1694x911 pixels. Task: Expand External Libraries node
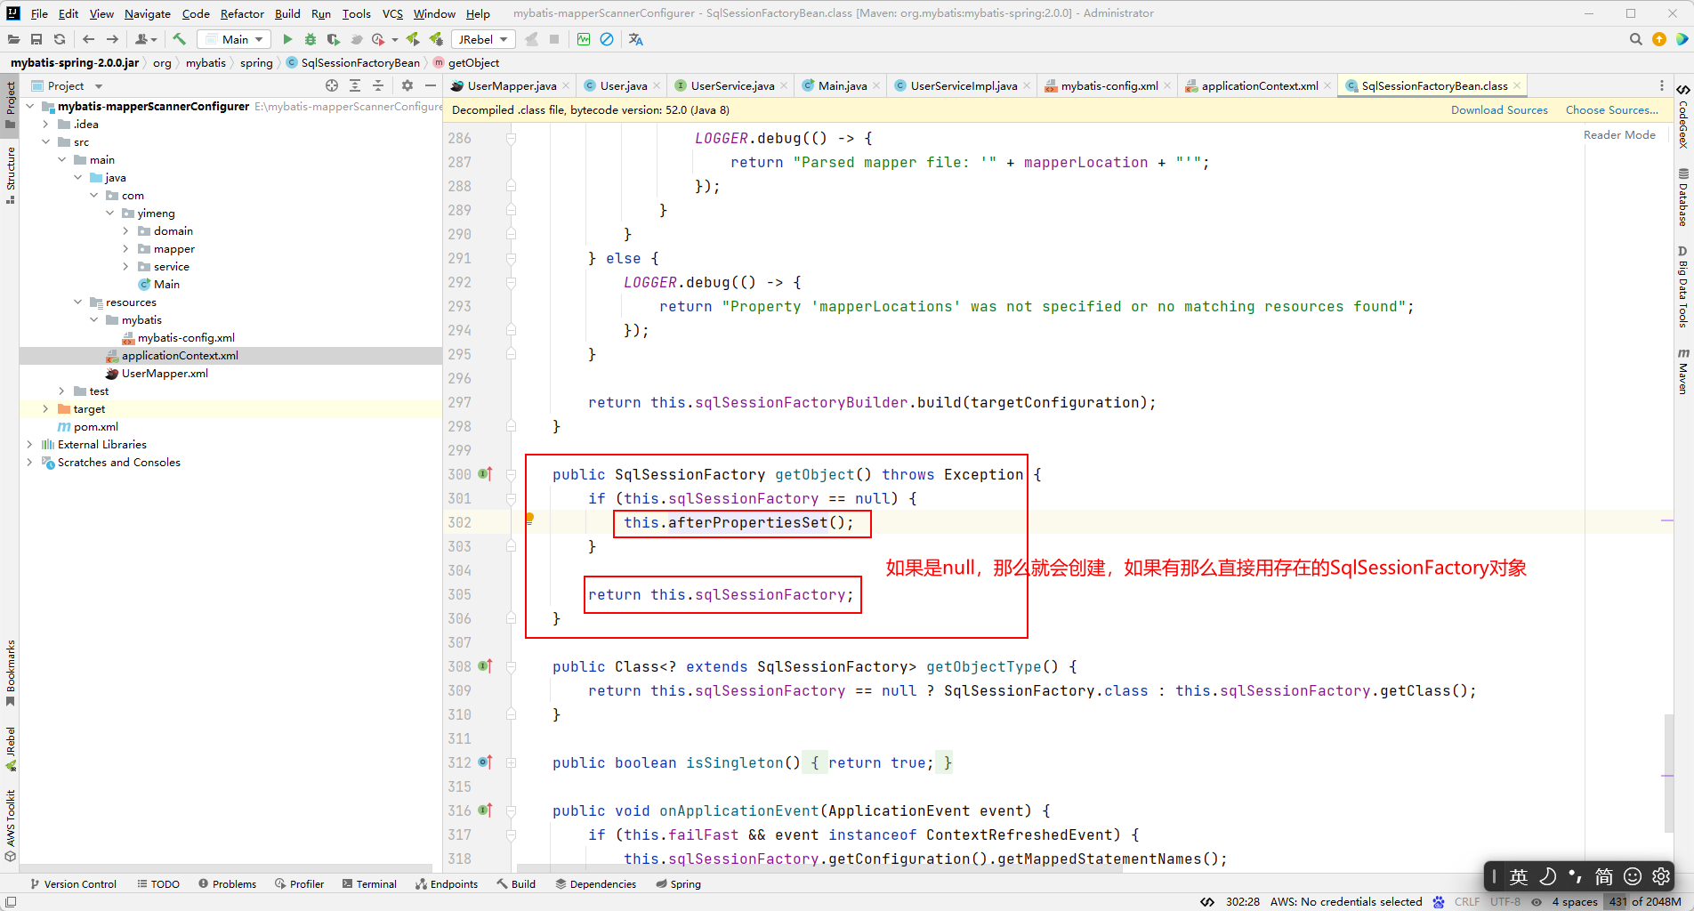coord(29,445)
